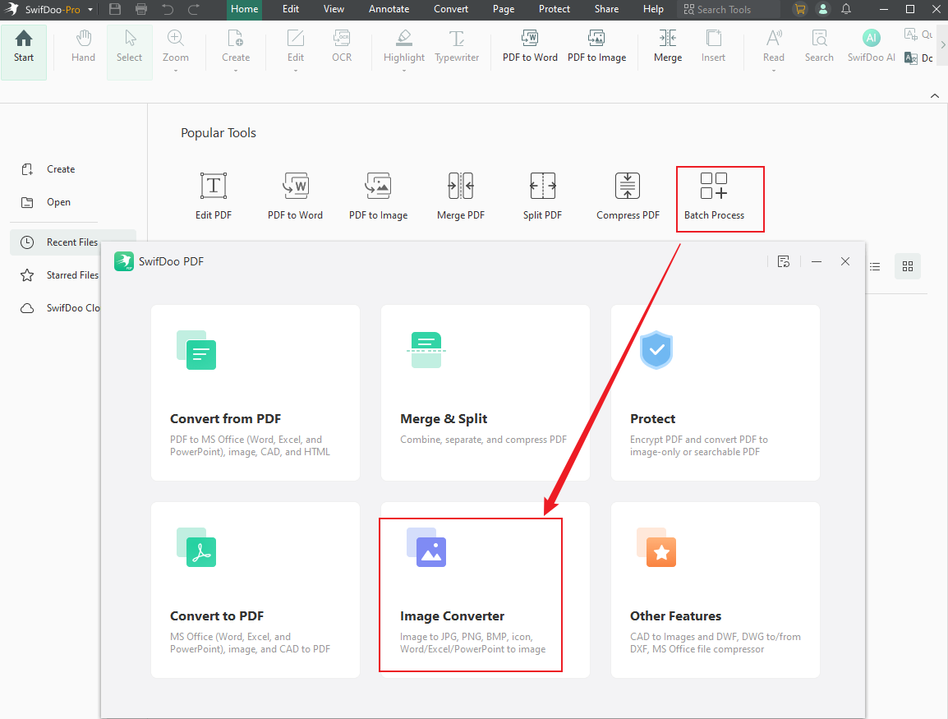The width and height of the screenshot is (948, 719).
Task: Open the Batch Process tool
Action: [720, 197]
